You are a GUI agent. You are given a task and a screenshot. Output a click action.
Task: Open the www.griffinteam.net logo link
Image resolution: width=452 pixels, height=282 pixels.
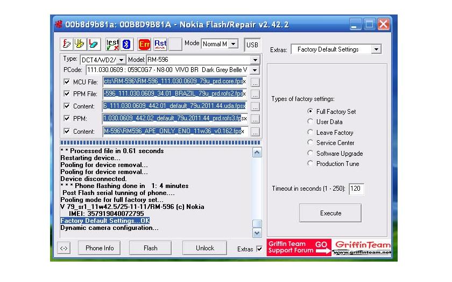[x=362, y=248]
